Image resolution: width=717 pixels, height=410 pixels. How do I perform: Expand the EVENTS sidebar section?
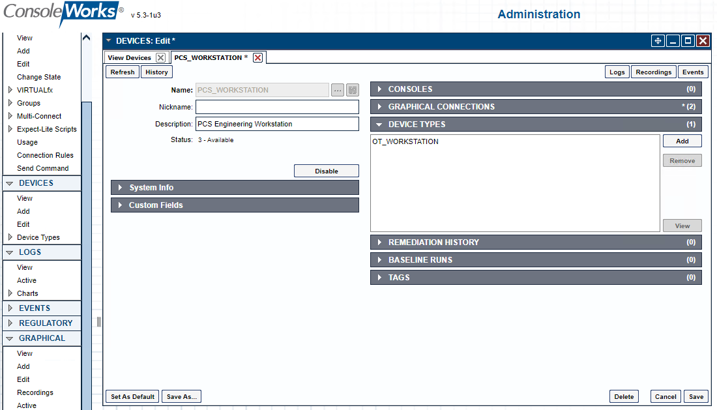click(x=10, y=308)
